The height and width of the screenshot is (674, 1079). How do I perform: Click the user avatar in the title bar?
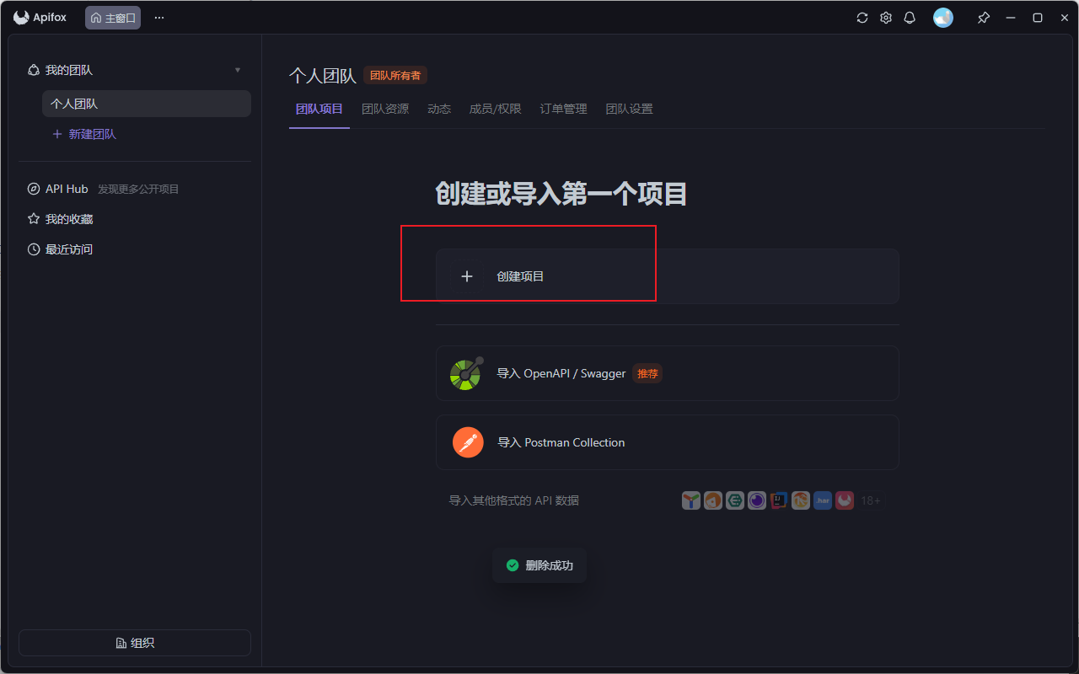(x=943, y=18)
